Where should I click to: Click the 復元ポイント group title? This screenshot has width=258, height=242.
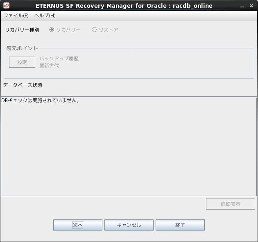pos(22,48)
